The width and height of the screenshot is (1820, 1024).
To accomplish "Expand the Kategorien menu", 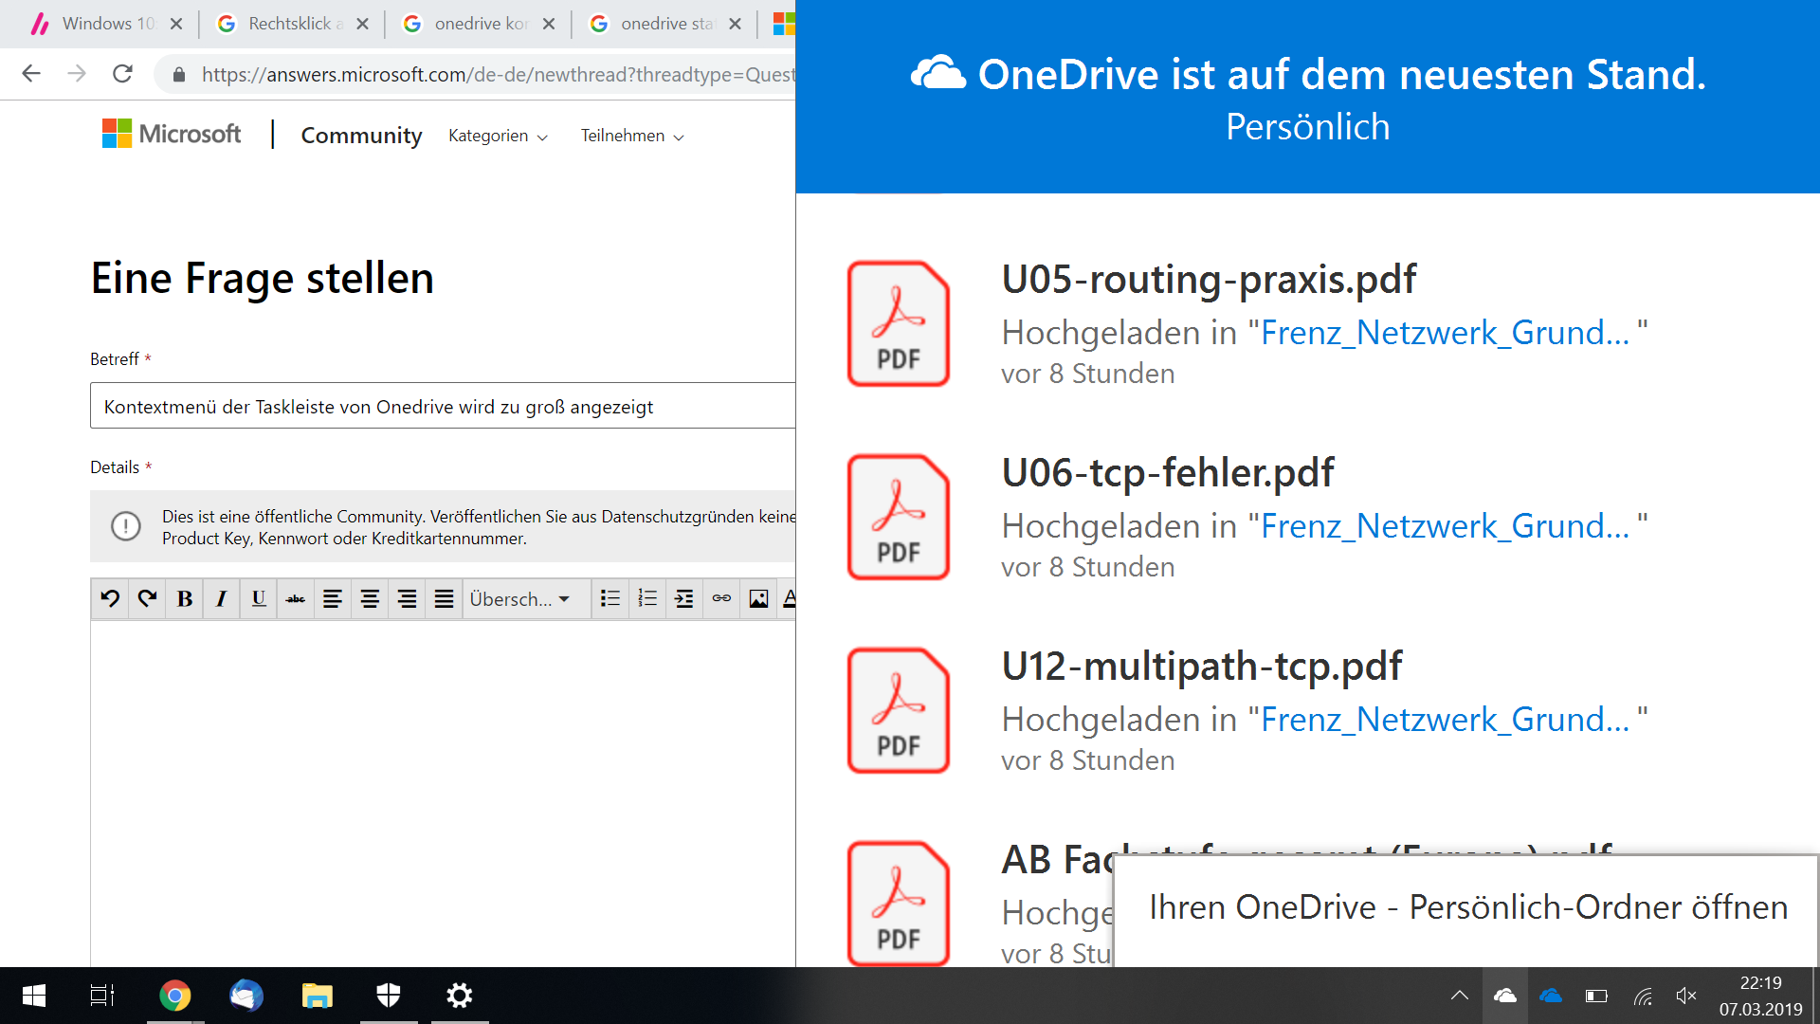I will tap(499, 136).
